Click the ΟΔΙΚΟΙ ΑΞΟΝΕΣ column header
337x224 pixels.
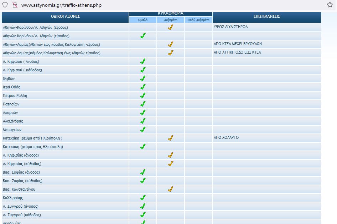click(65, 17)
